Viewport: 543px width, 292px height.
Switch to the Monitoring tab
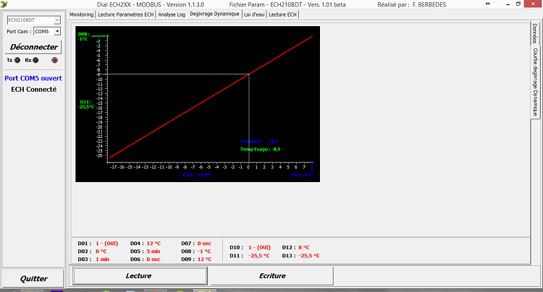tap(82, 14)
